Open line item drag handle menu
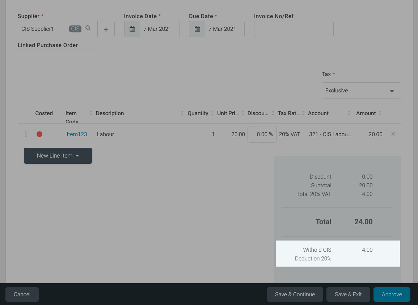This screenshot has width=418, height=305. tap(26, 134)
